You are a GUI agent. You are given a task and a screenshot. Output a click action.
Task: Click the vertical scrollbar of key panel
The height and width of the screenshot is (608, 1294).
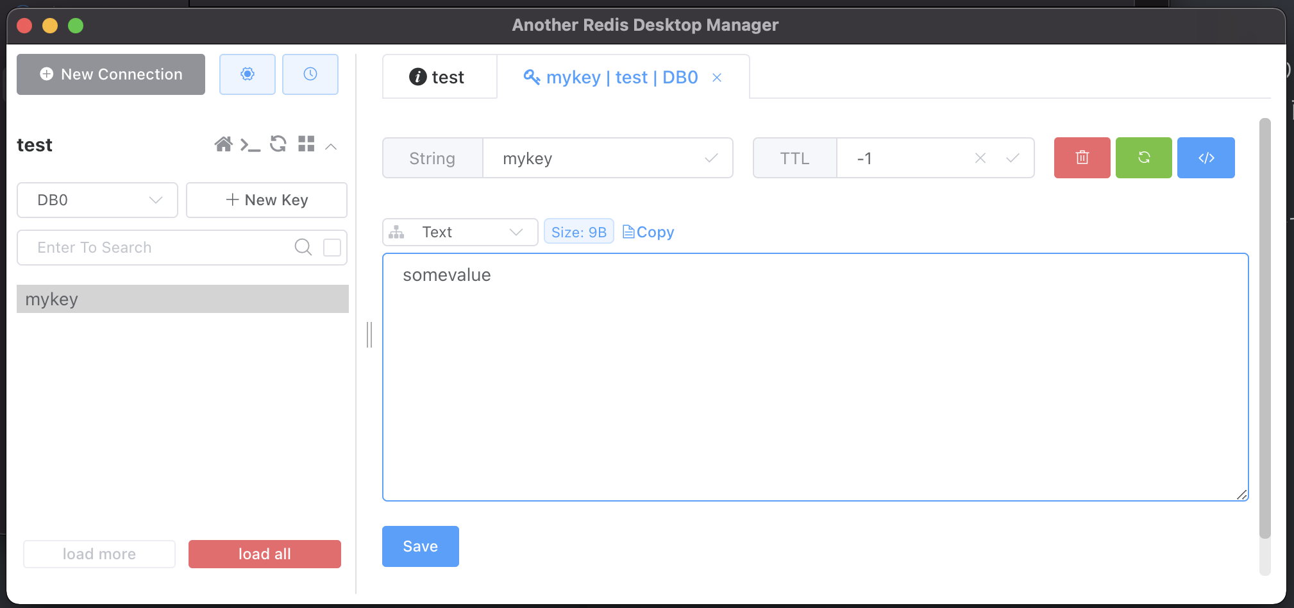[x=1265, y=327]
